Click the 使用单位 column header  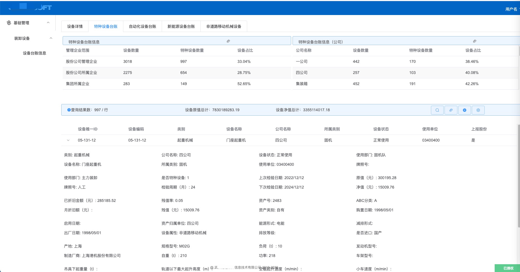coord(430,129)
